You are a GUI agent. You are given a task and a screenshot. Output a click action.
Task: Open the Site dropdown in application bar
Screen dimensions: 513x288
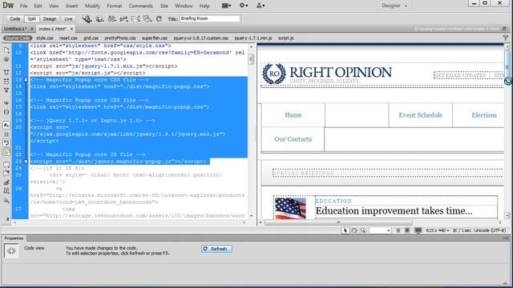(261, 6)
